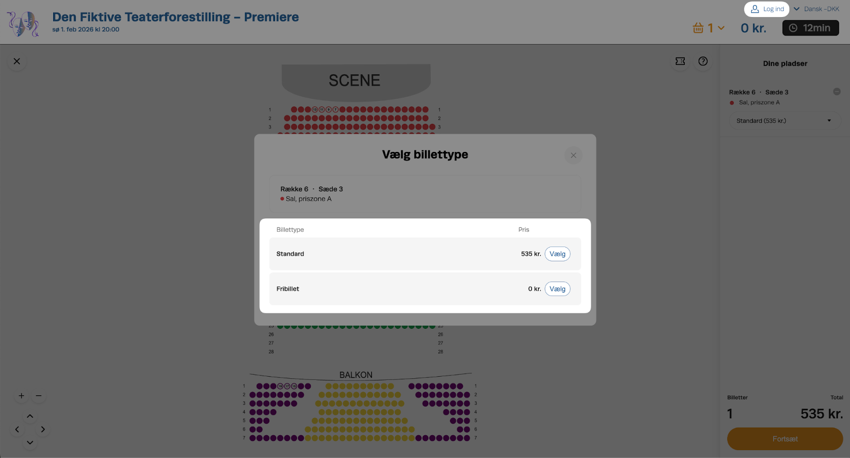Open the help question mark icon

pos(703,61)
